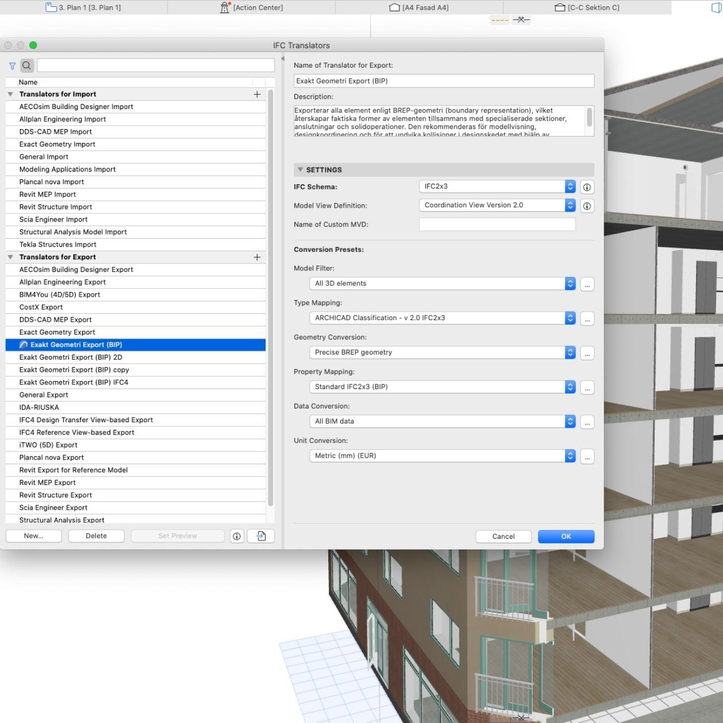723x723 pixels.
Task: Open Unit Conversion preset options button
Action: tap(587, 456)
